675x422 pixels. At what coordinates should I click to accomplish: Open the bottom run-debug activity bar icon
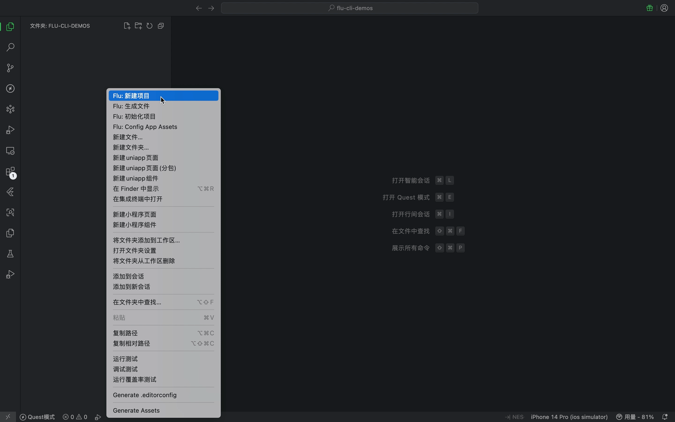[x=10, y=274]
